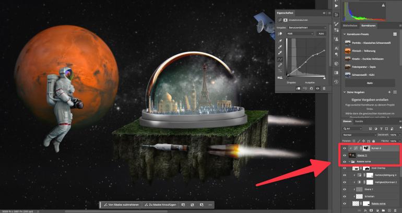Create new group folder icon in Layers panel
The width and height of the screenshot is (402, 213).
[383, 210]
